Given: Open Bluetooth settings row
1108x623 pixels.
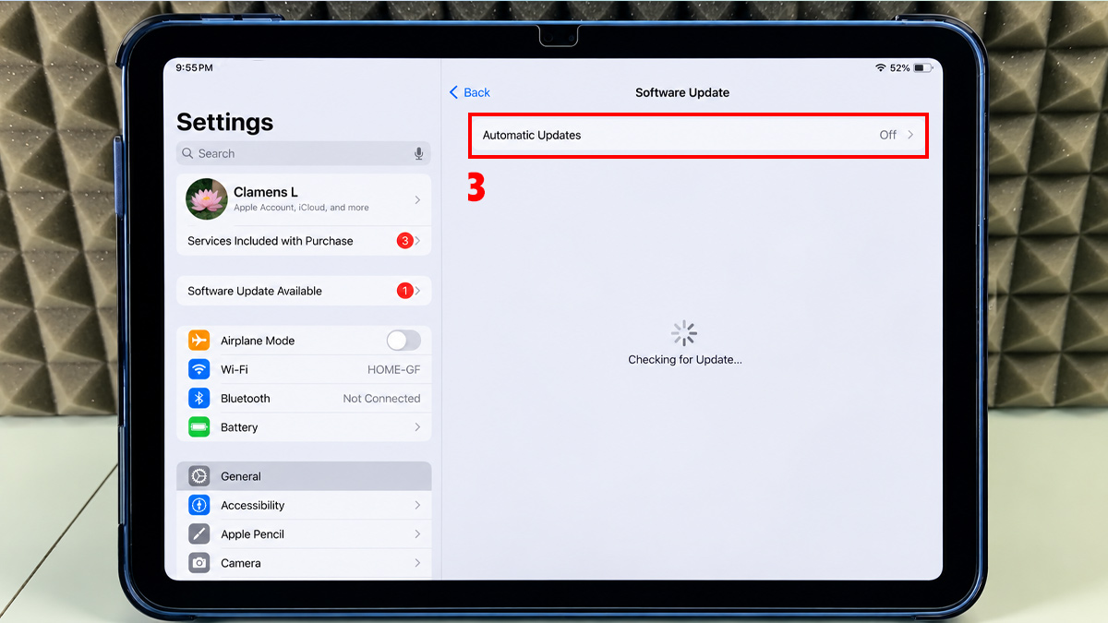Looking at the screenshot, I should coord(304,399).
